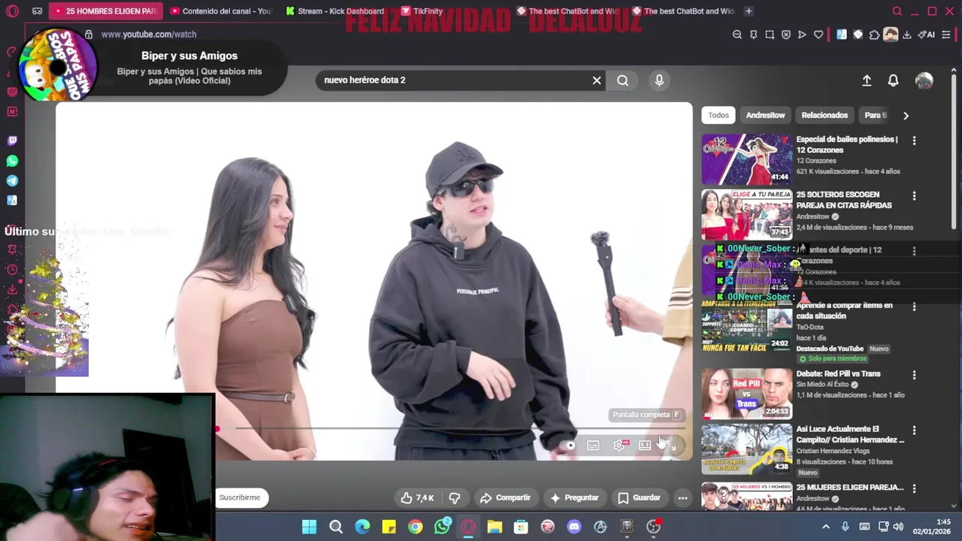Enter fullscreen with Pantalla completa button
Viewport: 962px width, 541px height.
671,446
